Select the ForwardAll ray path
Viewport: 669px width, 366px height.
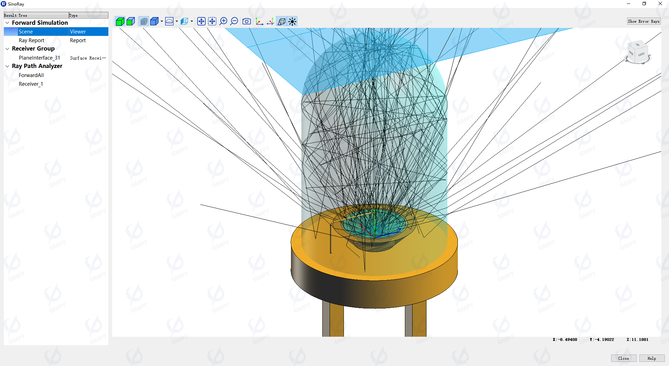(31, 75)
